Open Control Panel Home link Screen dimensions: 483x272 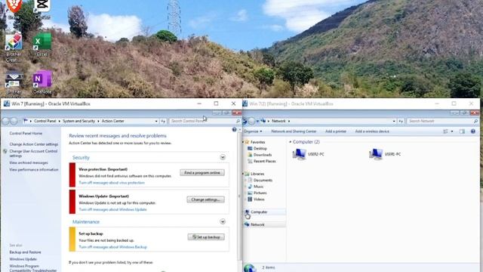tap(26, 134)
